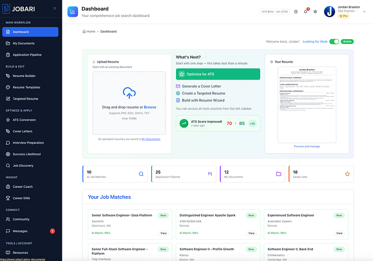Viewport: 373px width, 261px height.
Task: Open Application Pipeline in the sidebar
Action: [30, 55]
